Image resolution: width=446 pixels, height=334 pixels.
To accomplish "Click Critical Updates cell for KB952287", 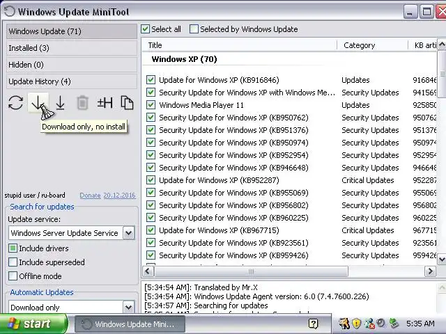I will point(367,180).
